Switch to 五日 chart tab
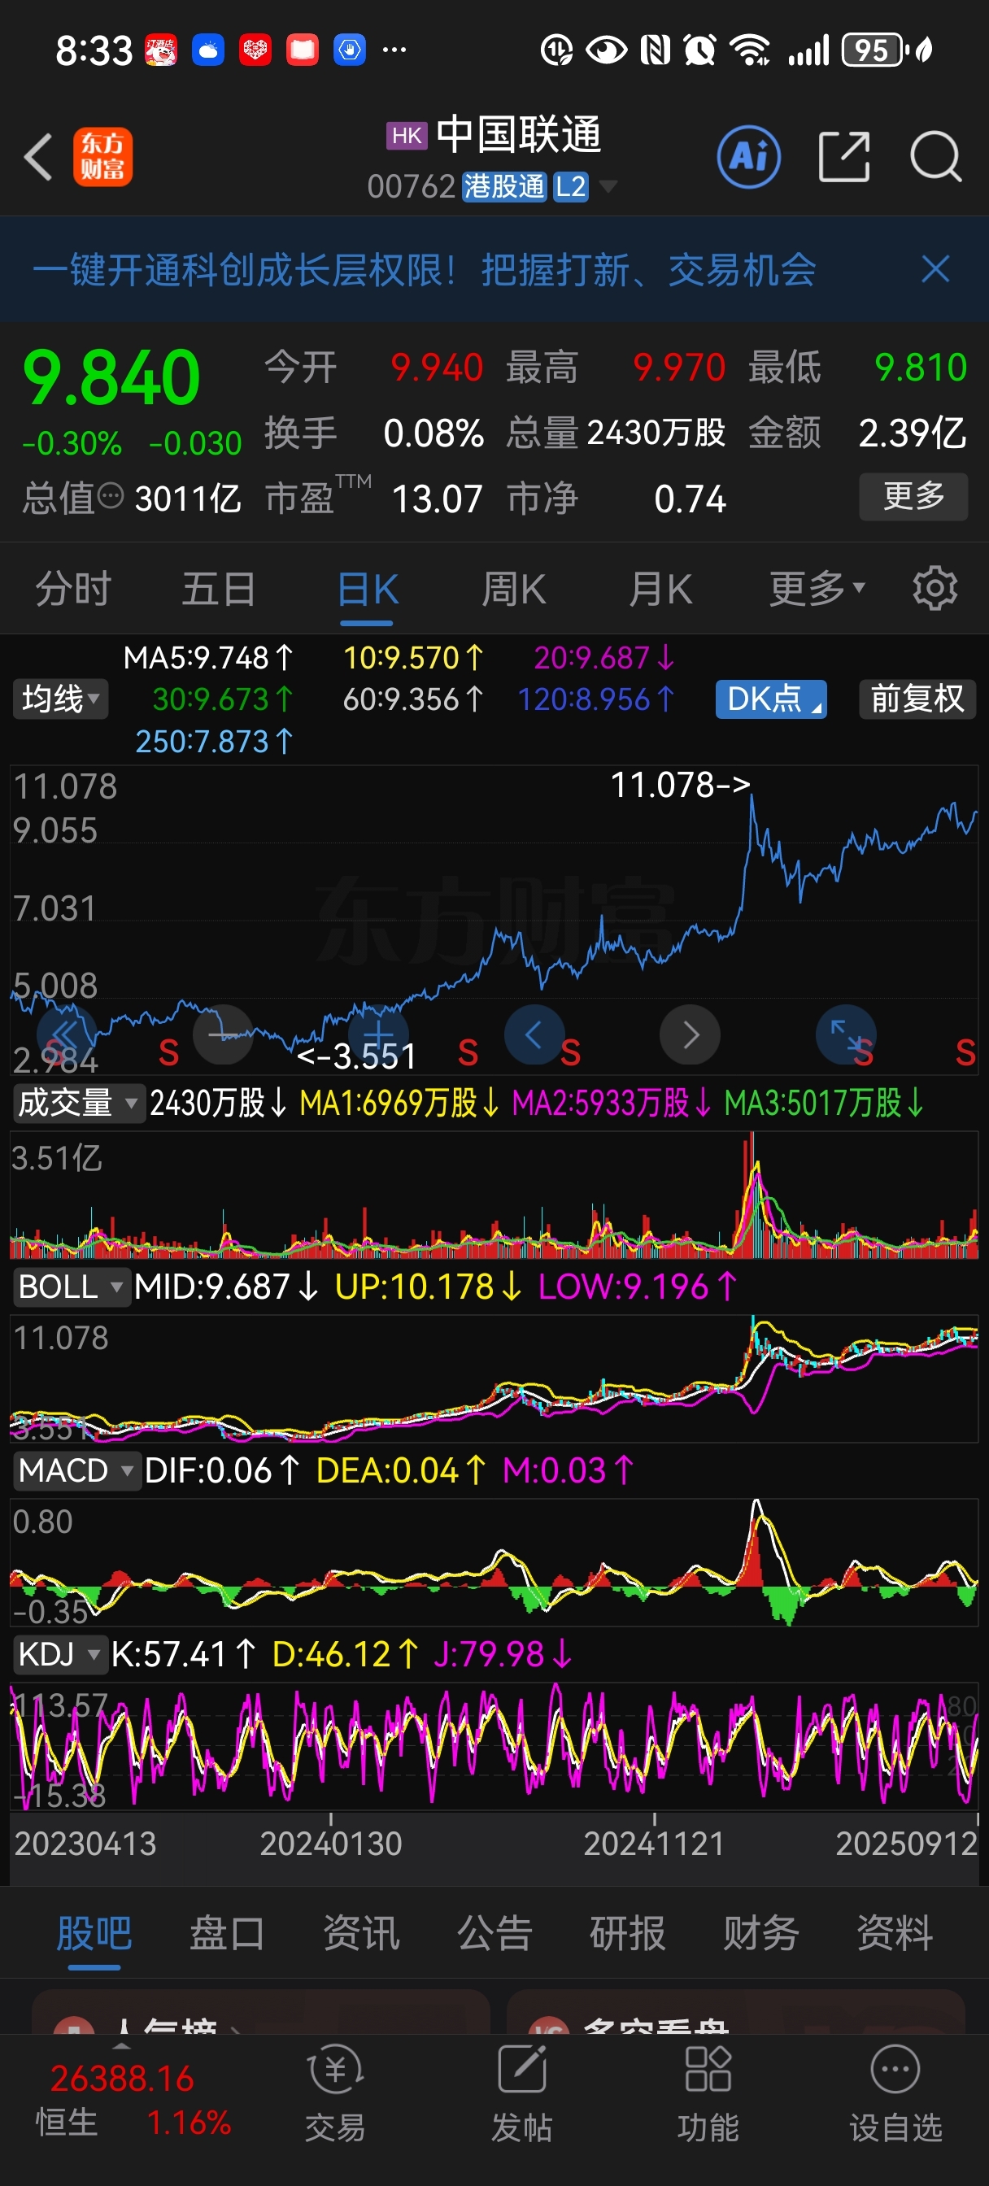 (219, 588)
